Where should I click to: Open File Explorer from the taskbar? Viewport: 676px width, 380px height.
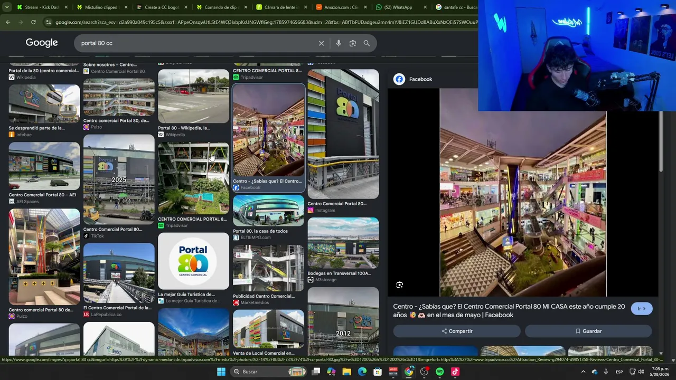pos(346,372)
